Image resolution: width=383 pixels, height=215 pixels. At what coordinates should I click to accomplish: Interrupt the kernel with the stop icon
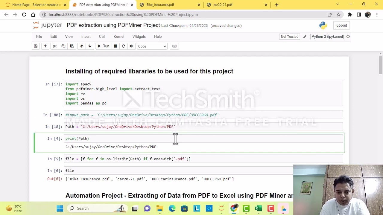(115, 46)
